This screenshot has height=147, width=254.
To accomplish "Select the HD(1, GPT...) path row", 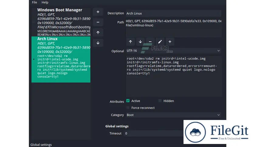I will tap(173, 21).
